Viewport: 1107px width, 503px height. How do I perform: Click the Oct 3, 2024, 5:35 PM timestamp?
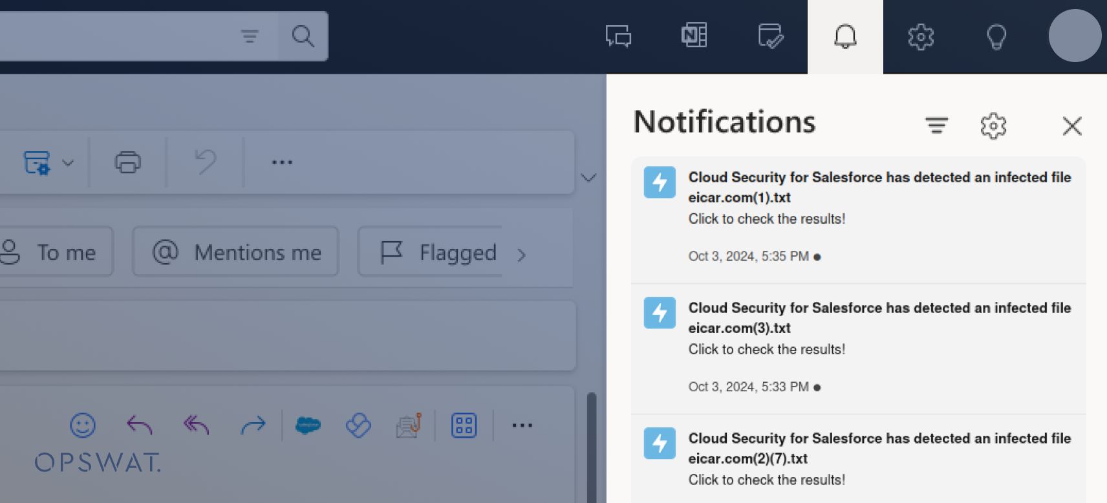click(x=748, y=257)
